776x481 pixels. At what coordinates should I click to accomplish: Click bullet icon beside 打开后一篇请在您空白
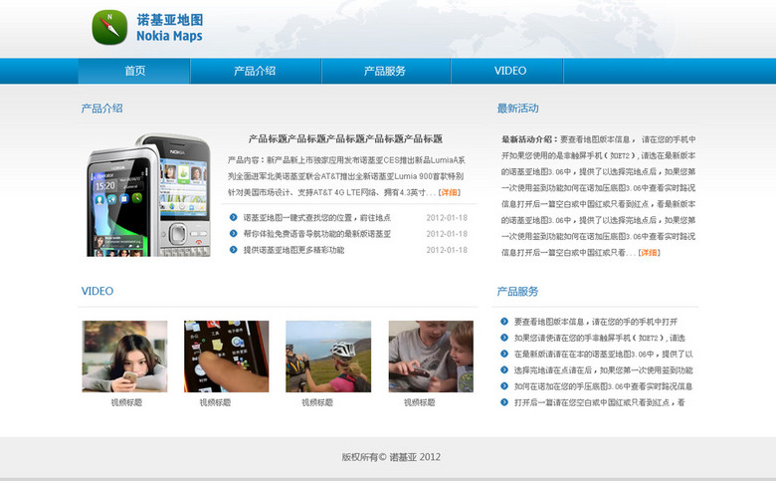point(503,402)
